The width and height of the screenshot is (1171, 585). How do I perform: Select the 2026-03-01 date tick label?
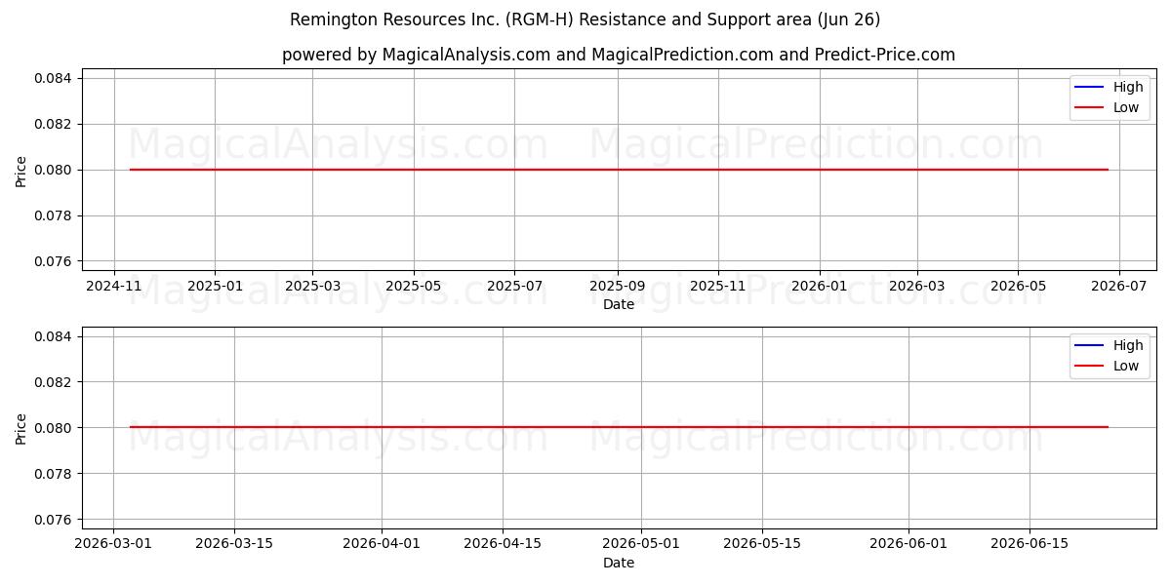pos(113,546)
